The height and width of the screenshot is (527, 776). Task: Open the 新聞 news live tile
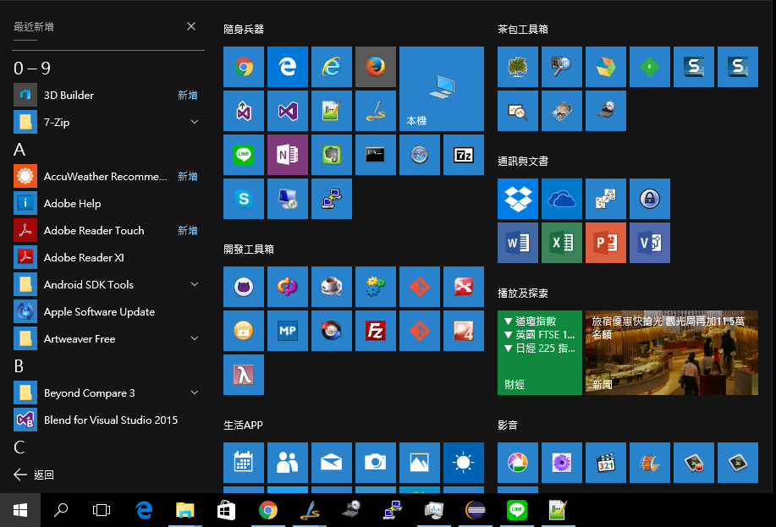pos(672,353)
